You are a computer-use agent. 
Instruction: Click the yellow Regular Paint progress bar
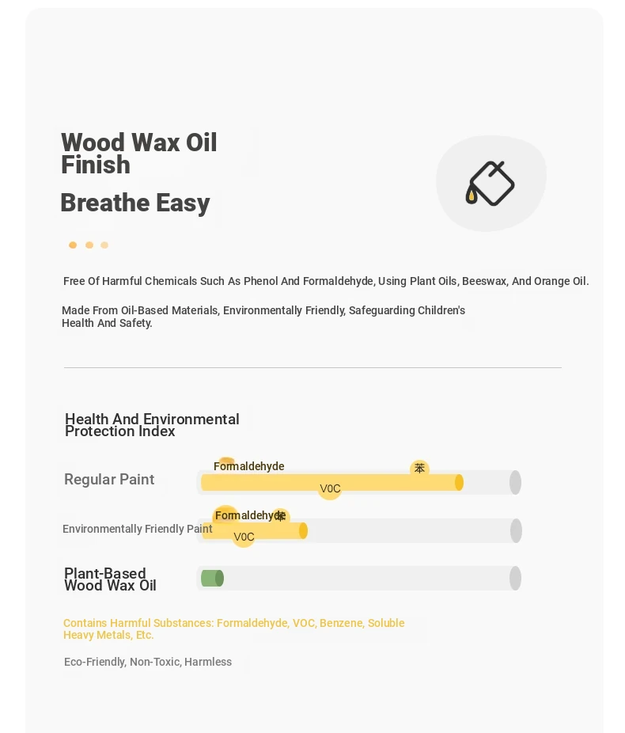pos(332,482)
